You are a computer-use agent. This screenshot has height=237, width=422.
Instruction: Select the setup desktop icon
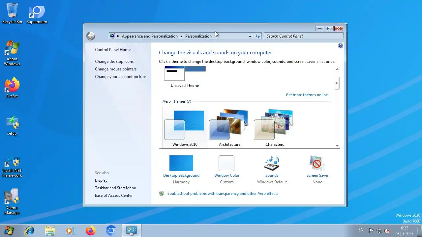[12, 126]
